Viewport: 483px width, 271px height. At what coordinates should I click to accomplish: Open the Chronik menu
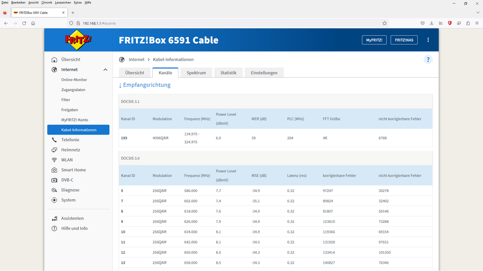pos(47,2)
